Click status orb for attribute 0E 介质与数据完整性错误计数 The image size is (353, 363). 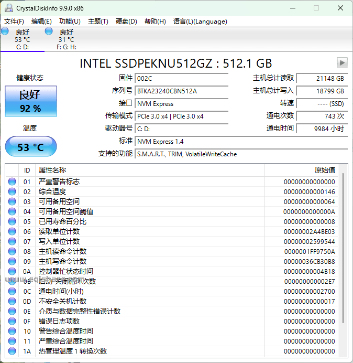(x=12, y=311)
